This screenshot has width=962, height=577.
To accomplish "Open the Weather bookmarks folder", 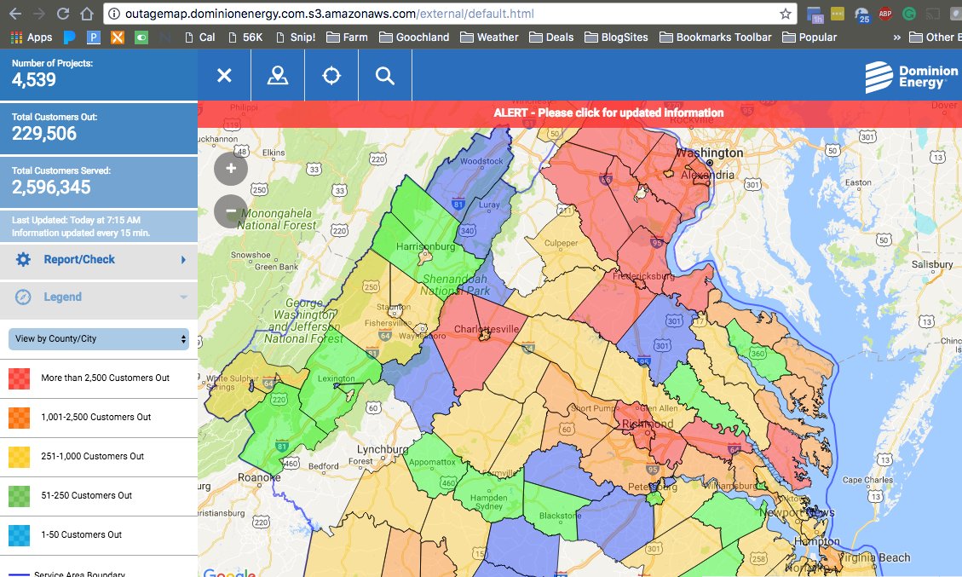I will pos(496,37).
